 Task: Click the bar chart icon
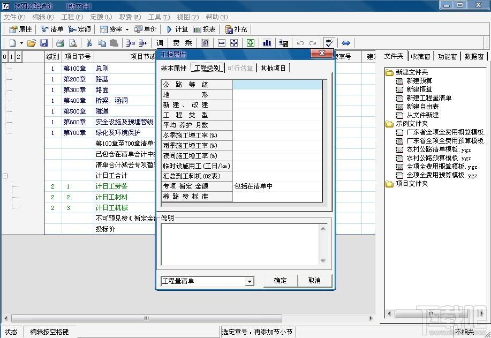267,43
